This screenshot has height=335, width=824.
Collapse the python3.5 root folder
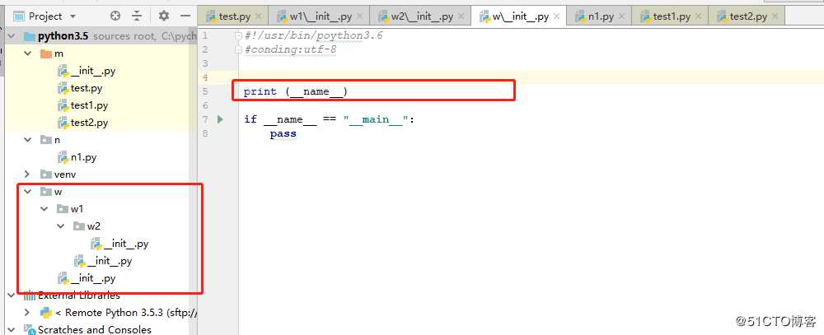(12, 36)
